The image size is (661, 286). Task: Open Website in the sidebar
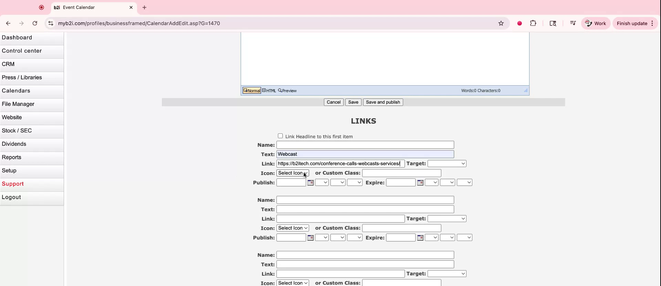click(x=32, y=118)
